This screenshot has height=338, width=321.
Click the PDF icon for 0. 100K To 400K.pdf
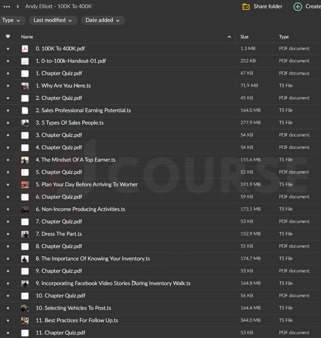pyautogui.click(x=25, y=49)
